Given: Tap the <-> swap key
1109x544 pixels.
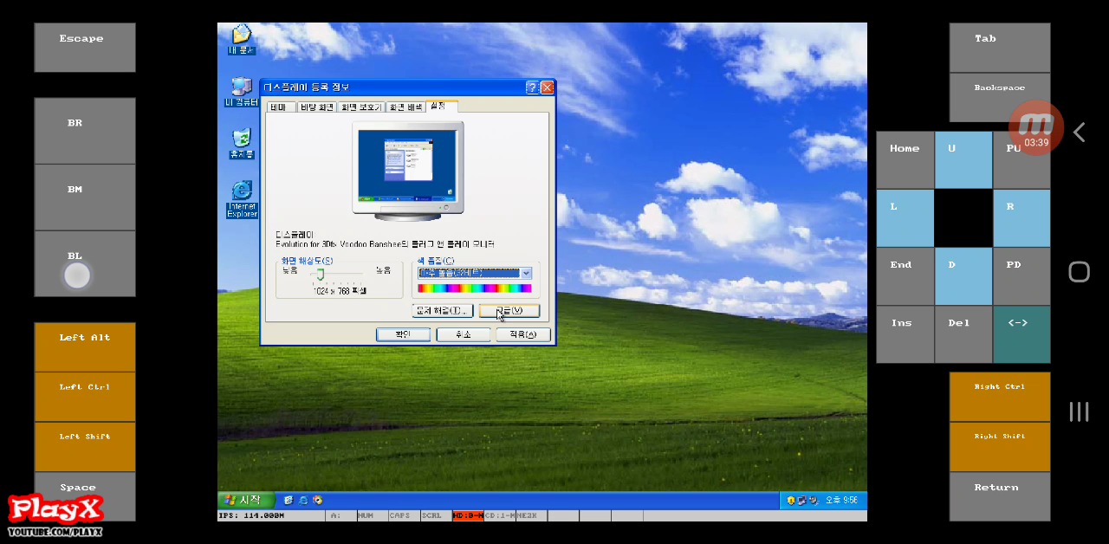Looking at the screenshot, I should pyautogui.click(x=1021, y=334).
